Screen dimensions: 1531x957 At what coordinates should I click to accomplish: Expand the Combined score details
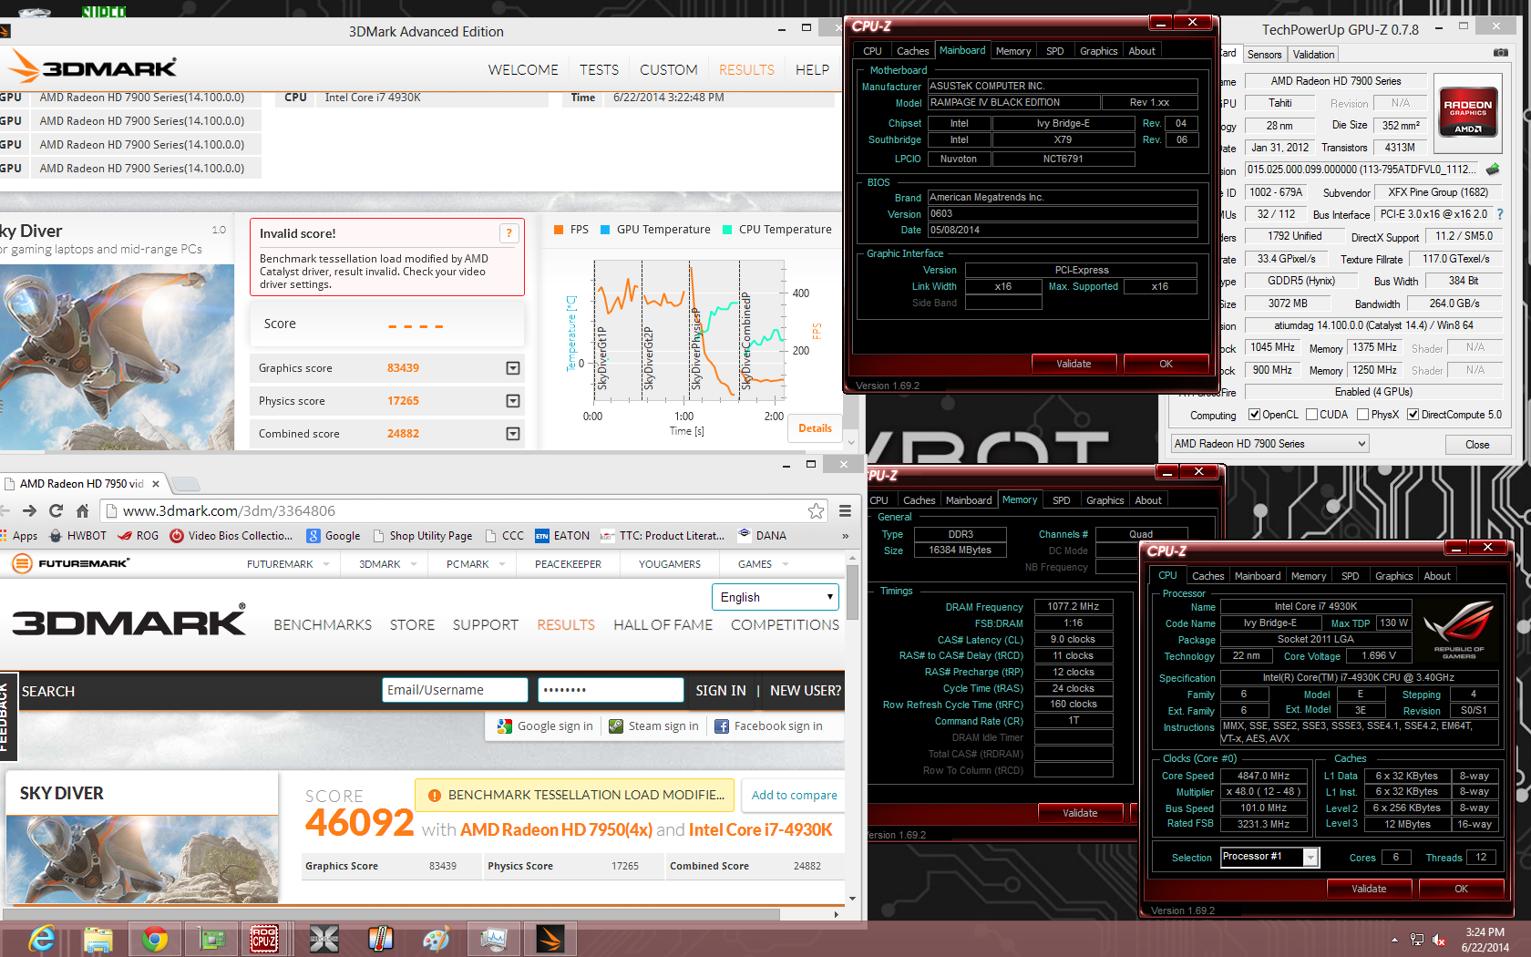point(513,434)
